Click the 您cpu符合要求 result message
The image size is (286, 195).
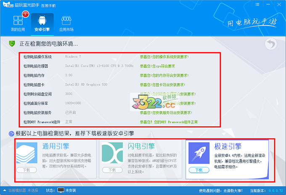coord(157,66)
